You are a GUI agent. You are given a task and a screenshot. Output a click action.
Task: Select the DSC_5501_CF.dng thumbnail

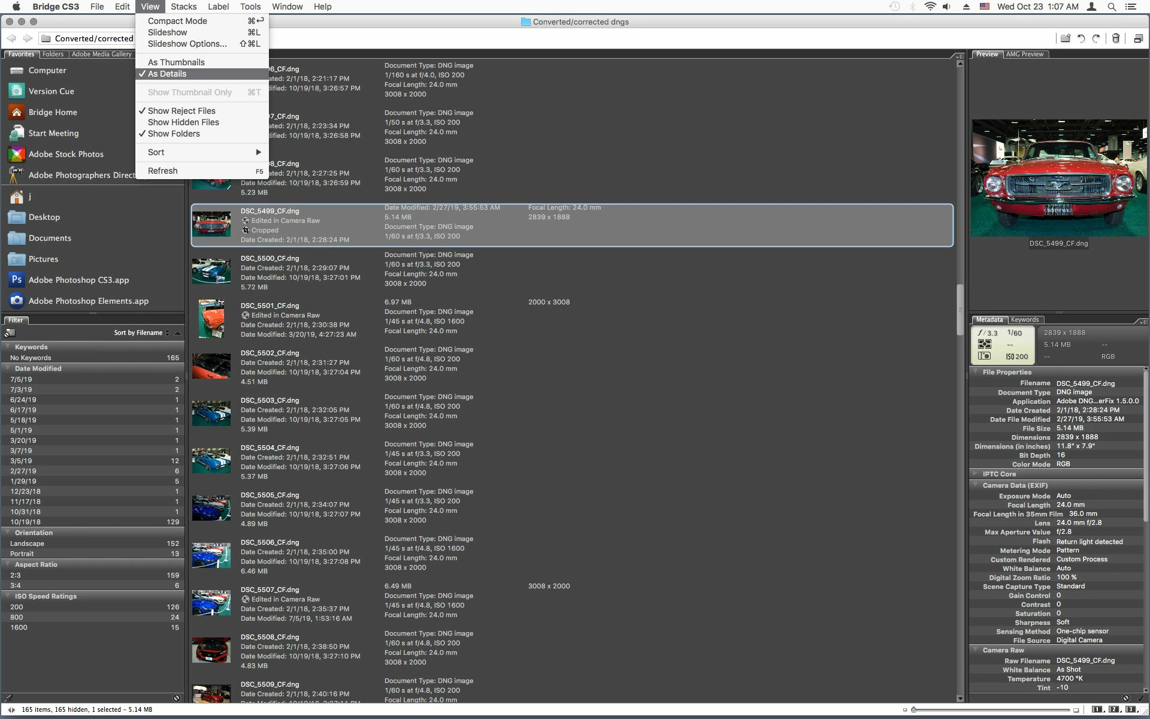pyautogui.click(x=211, y=319)
